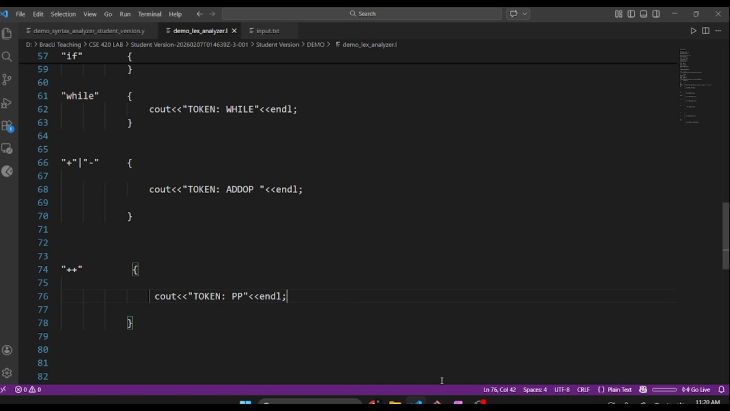This screenshot has width=730, height=411.
Task: Change the Spaces: 4 indentation setting
Action: pos(535,389)
